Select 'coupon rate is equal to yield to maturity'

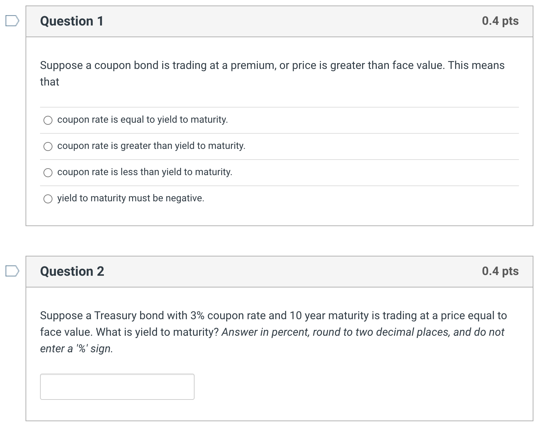click(x=48, y=120)
